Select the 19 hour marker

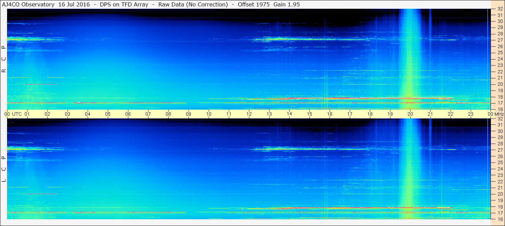click(x=390, y=114)
